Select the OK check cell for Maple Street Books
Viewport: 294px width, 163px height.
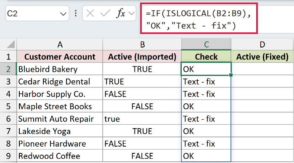206,106
